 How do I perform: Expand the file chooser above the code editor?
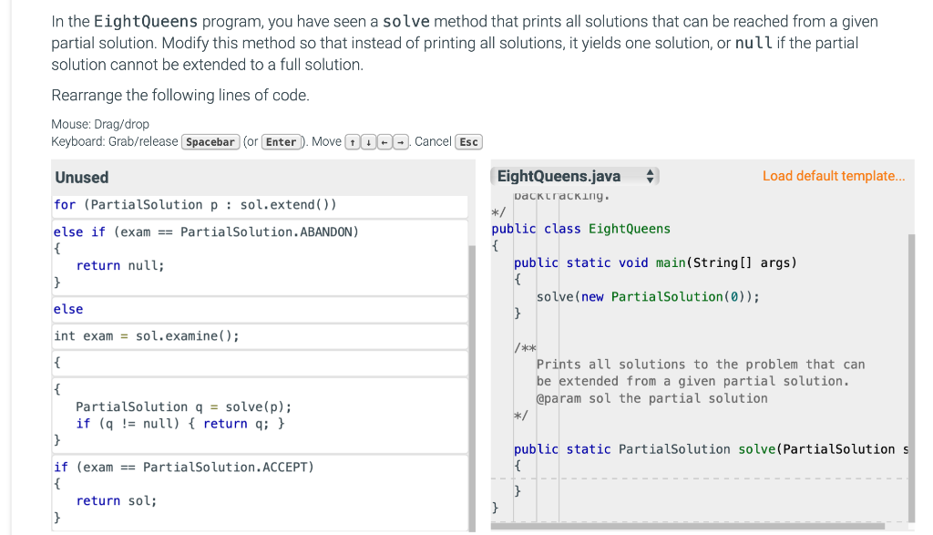point(574,175)
